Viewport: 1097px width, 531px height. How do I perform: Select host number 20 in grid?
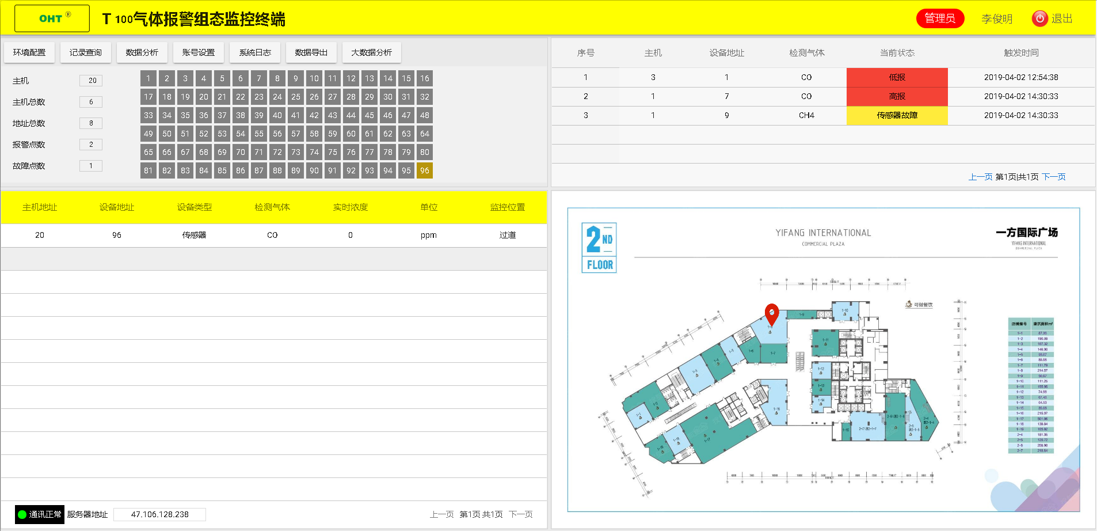tap(204, 97)
